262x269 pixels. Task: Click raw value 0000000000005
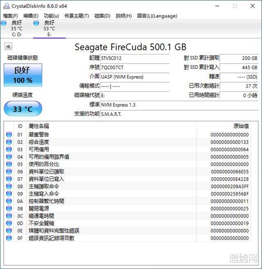tap(230, 157)
